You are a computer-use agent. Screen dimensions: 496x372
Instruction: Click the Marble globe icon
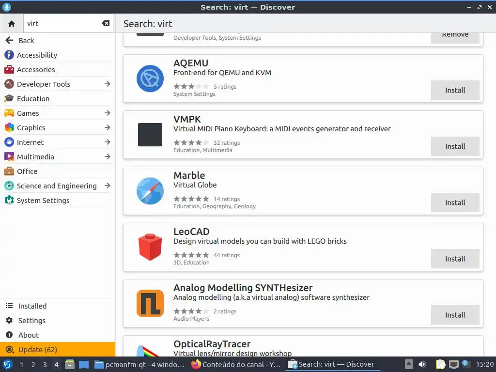(x=150, y=191)
